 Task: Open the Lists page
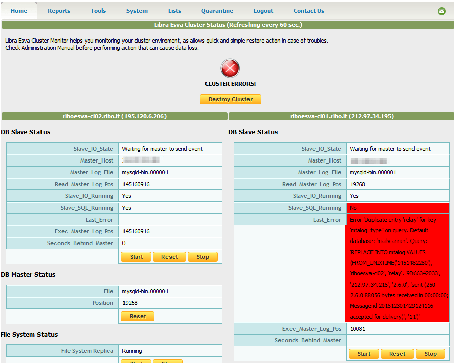[174, 11]
